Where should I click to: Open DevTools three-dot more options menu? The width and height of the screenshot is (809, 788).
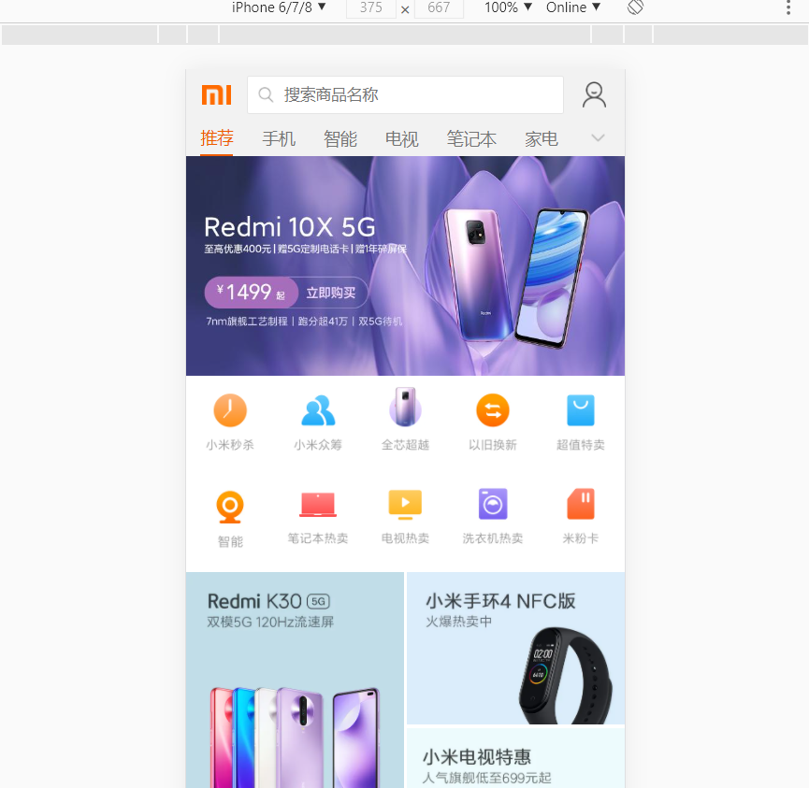788,7
